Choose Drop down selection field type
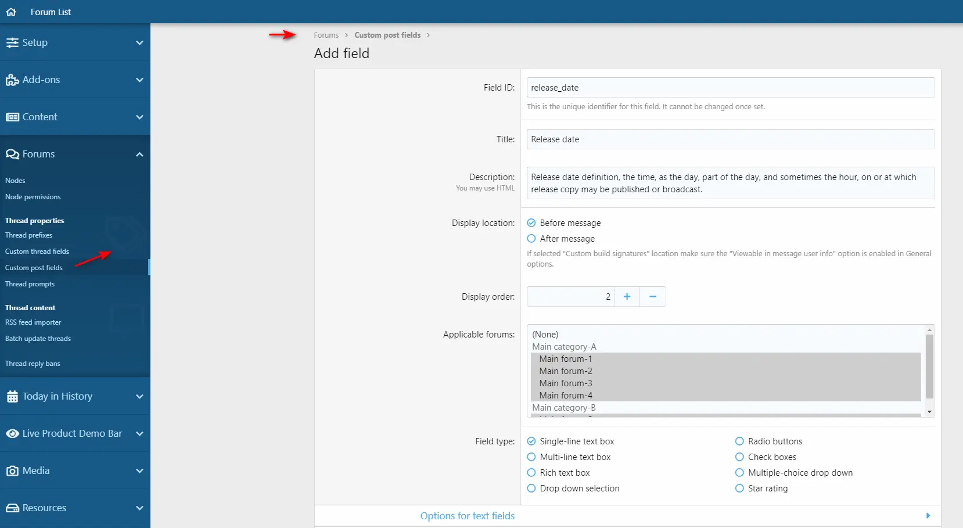 pos(531,489)
